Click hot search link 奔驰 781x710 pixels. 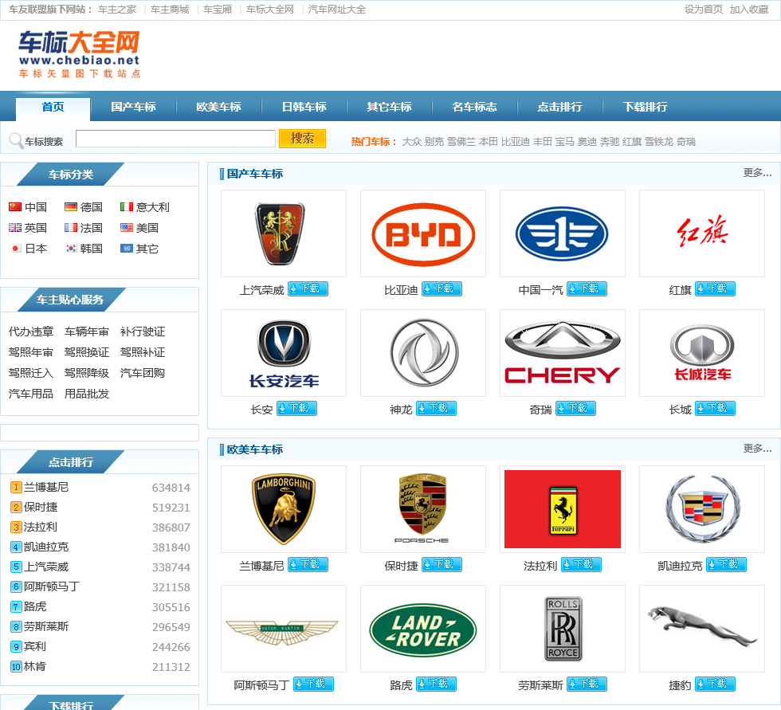tap(609, 142)
